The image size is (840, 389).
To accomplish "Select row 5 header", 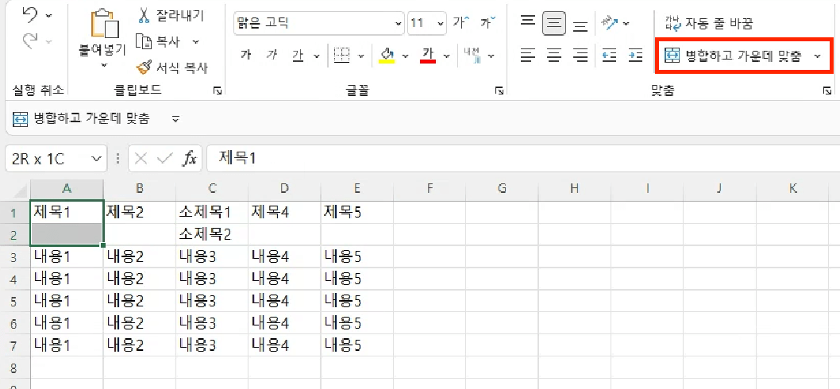I will coord(14,301).
